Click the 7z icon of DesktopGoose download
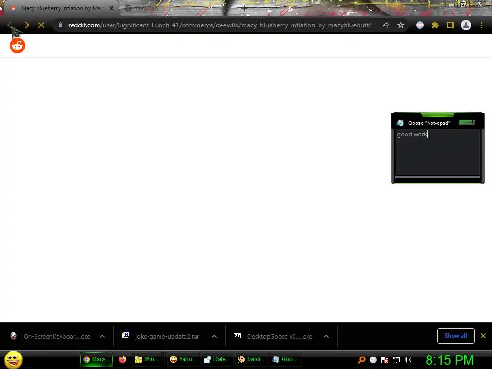 click(x=237, y=336)
